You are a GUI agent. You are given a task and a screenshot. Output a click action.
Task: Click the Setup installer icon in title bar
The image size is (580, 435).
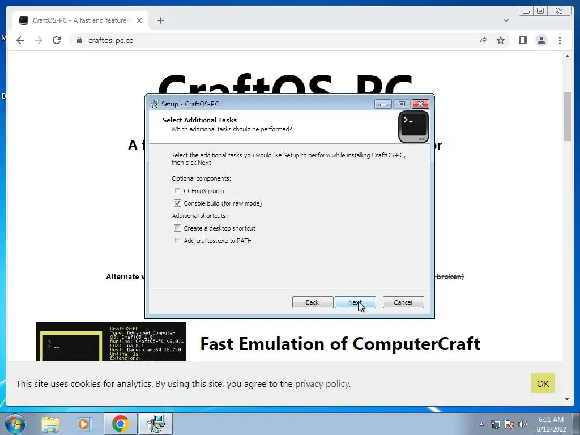[155, 104]
